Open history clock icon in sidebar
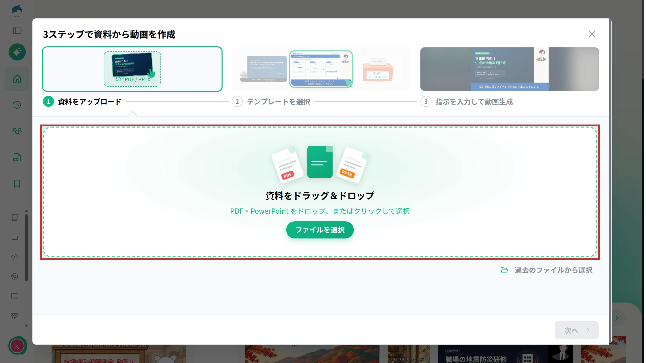 17,105
